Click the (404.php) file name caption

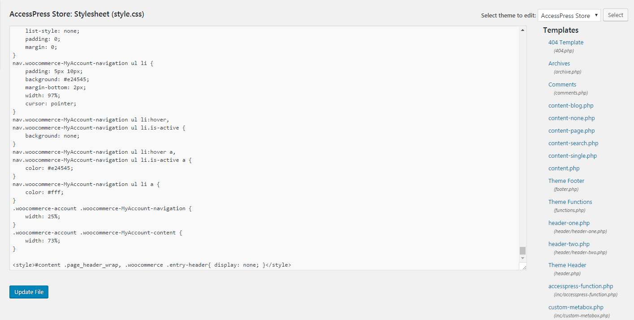[564, 51]
